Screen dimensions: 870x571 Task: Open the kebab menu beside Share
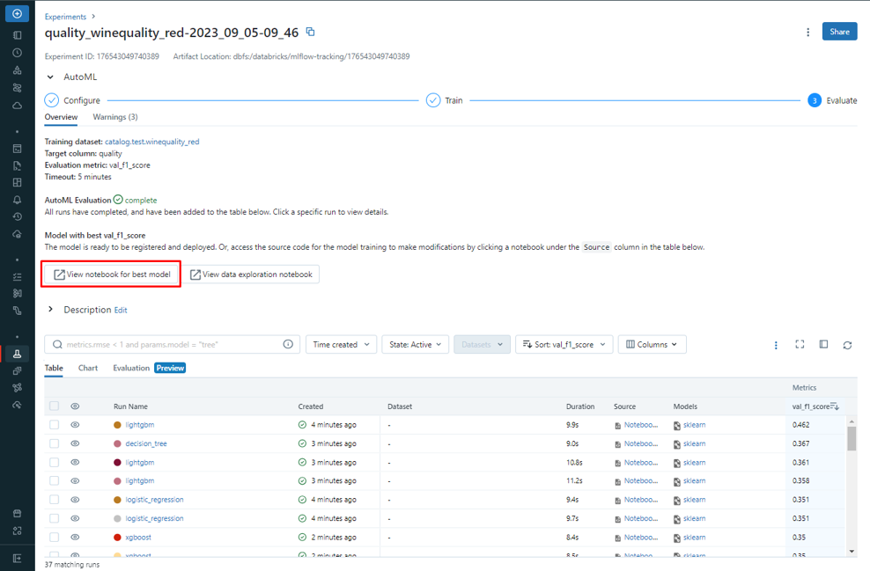pos(807,33)
